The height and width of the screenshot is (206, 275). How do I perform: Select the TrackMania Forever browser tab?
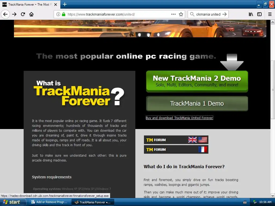(30, 4)
